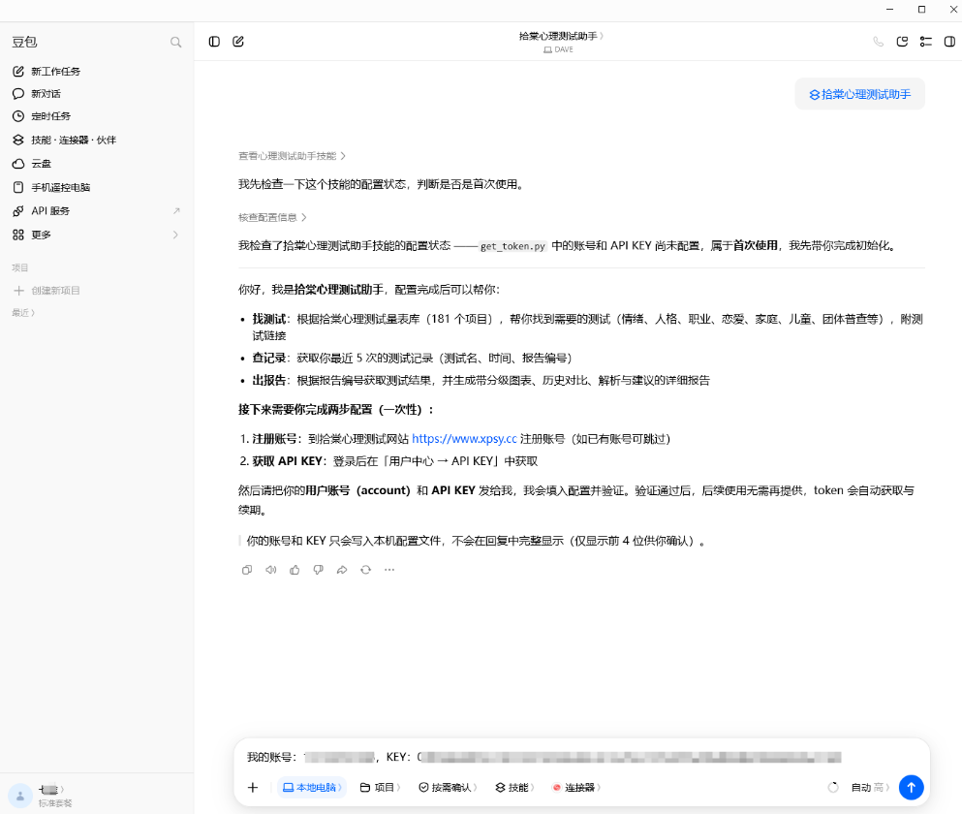Open the 连接器 selector
962x814 pixels.
[x=576, y=787]
